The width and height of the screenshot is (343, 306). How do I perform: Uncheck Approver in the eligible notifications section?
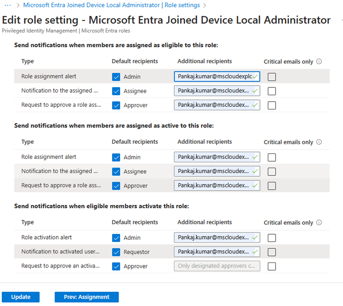pos(116,105)
